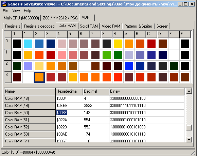Screen dimensions: 197x156
Task: Select the bright blue swatch in row 2
Action: [x=129, y=66]
